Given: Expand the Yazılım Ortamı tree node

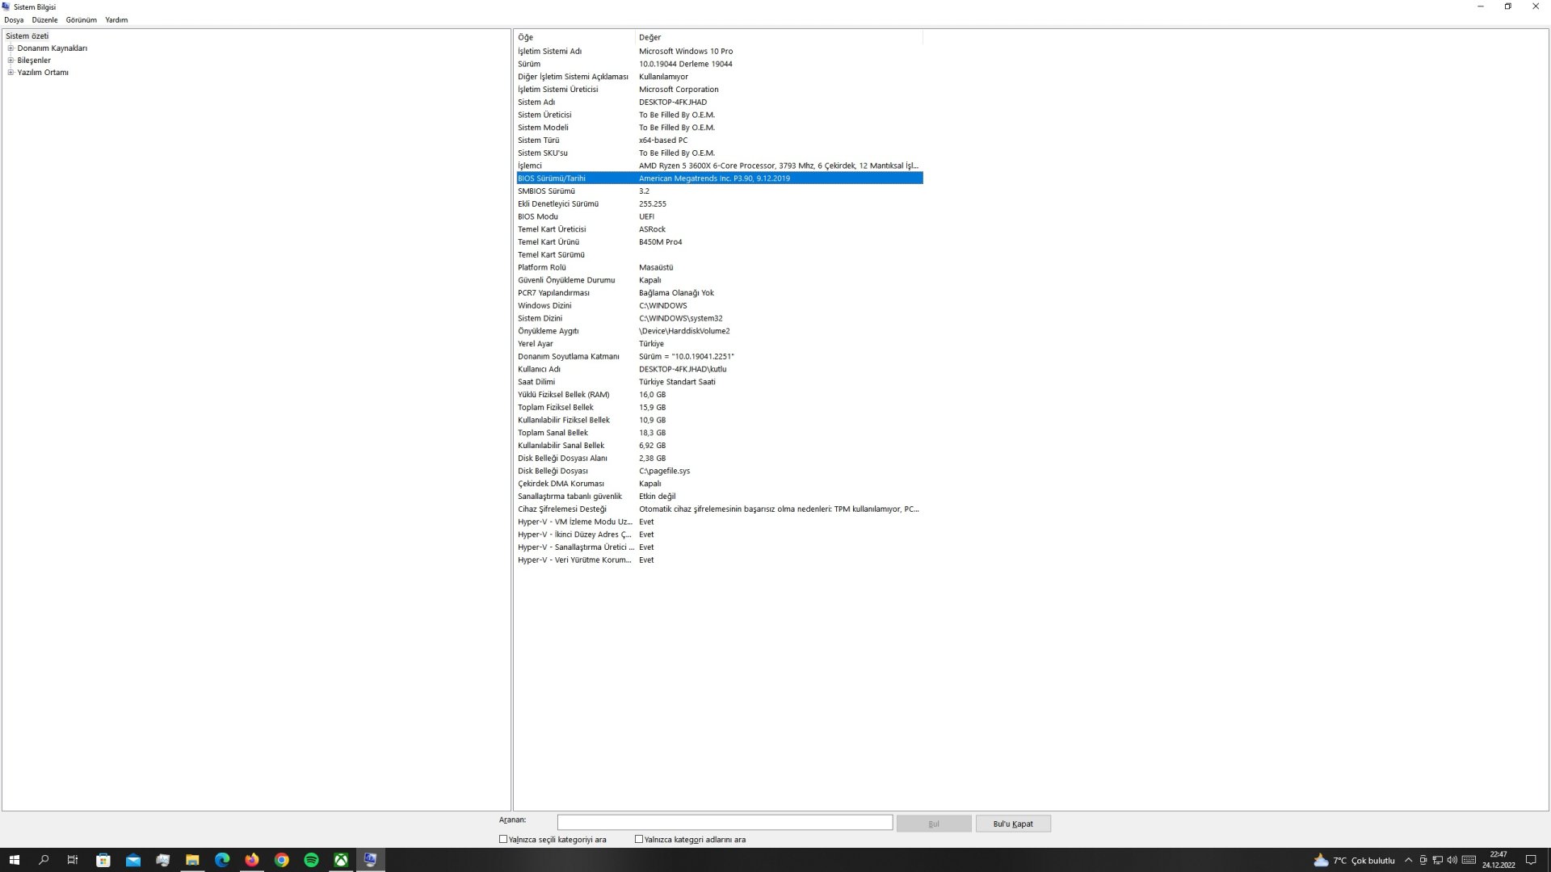Looking at the screenshot, I should tap(11, 73).
